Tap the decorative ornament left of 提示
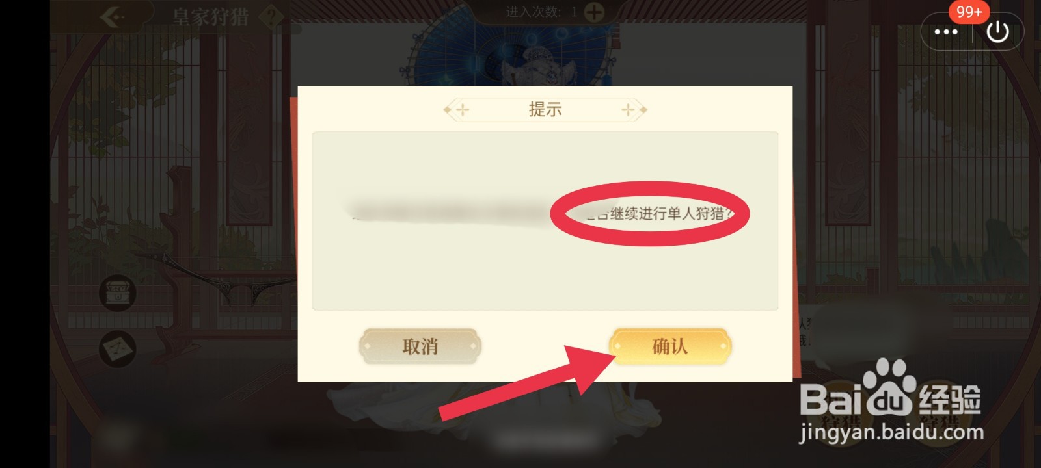 (457, 110)
